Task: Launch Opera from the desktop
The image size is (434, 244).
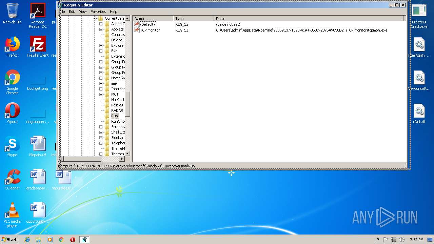Action: (12, 114)
